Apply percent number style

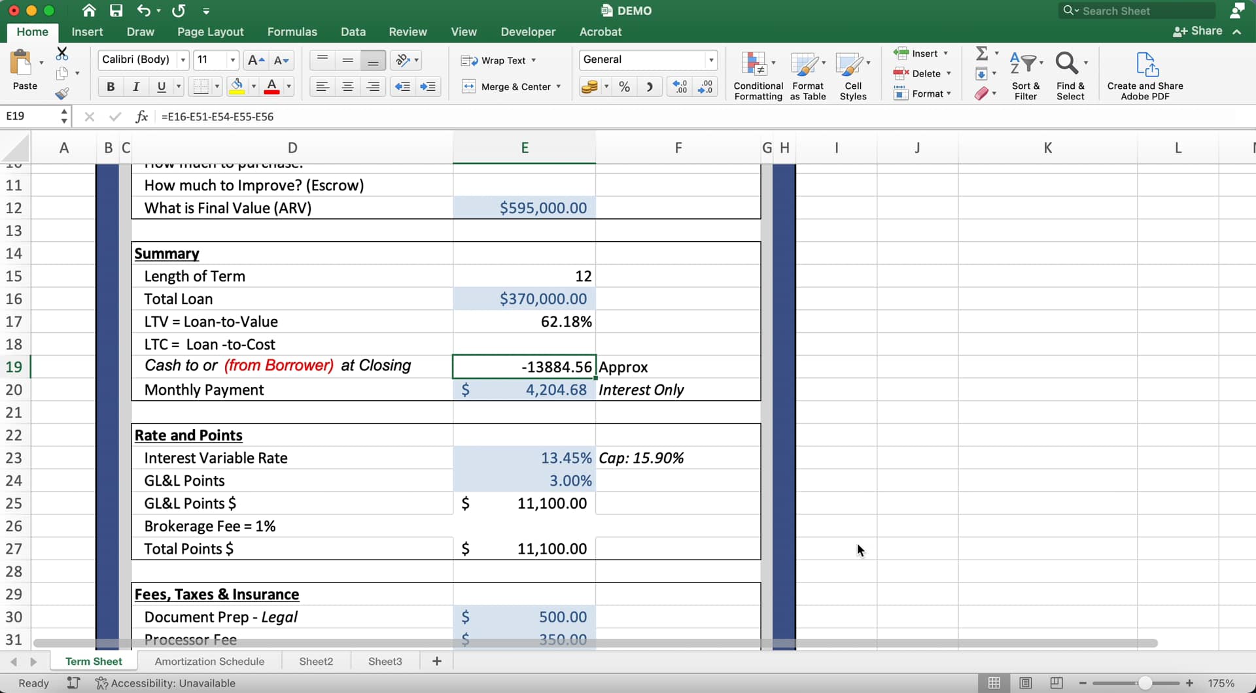[624, 86]
